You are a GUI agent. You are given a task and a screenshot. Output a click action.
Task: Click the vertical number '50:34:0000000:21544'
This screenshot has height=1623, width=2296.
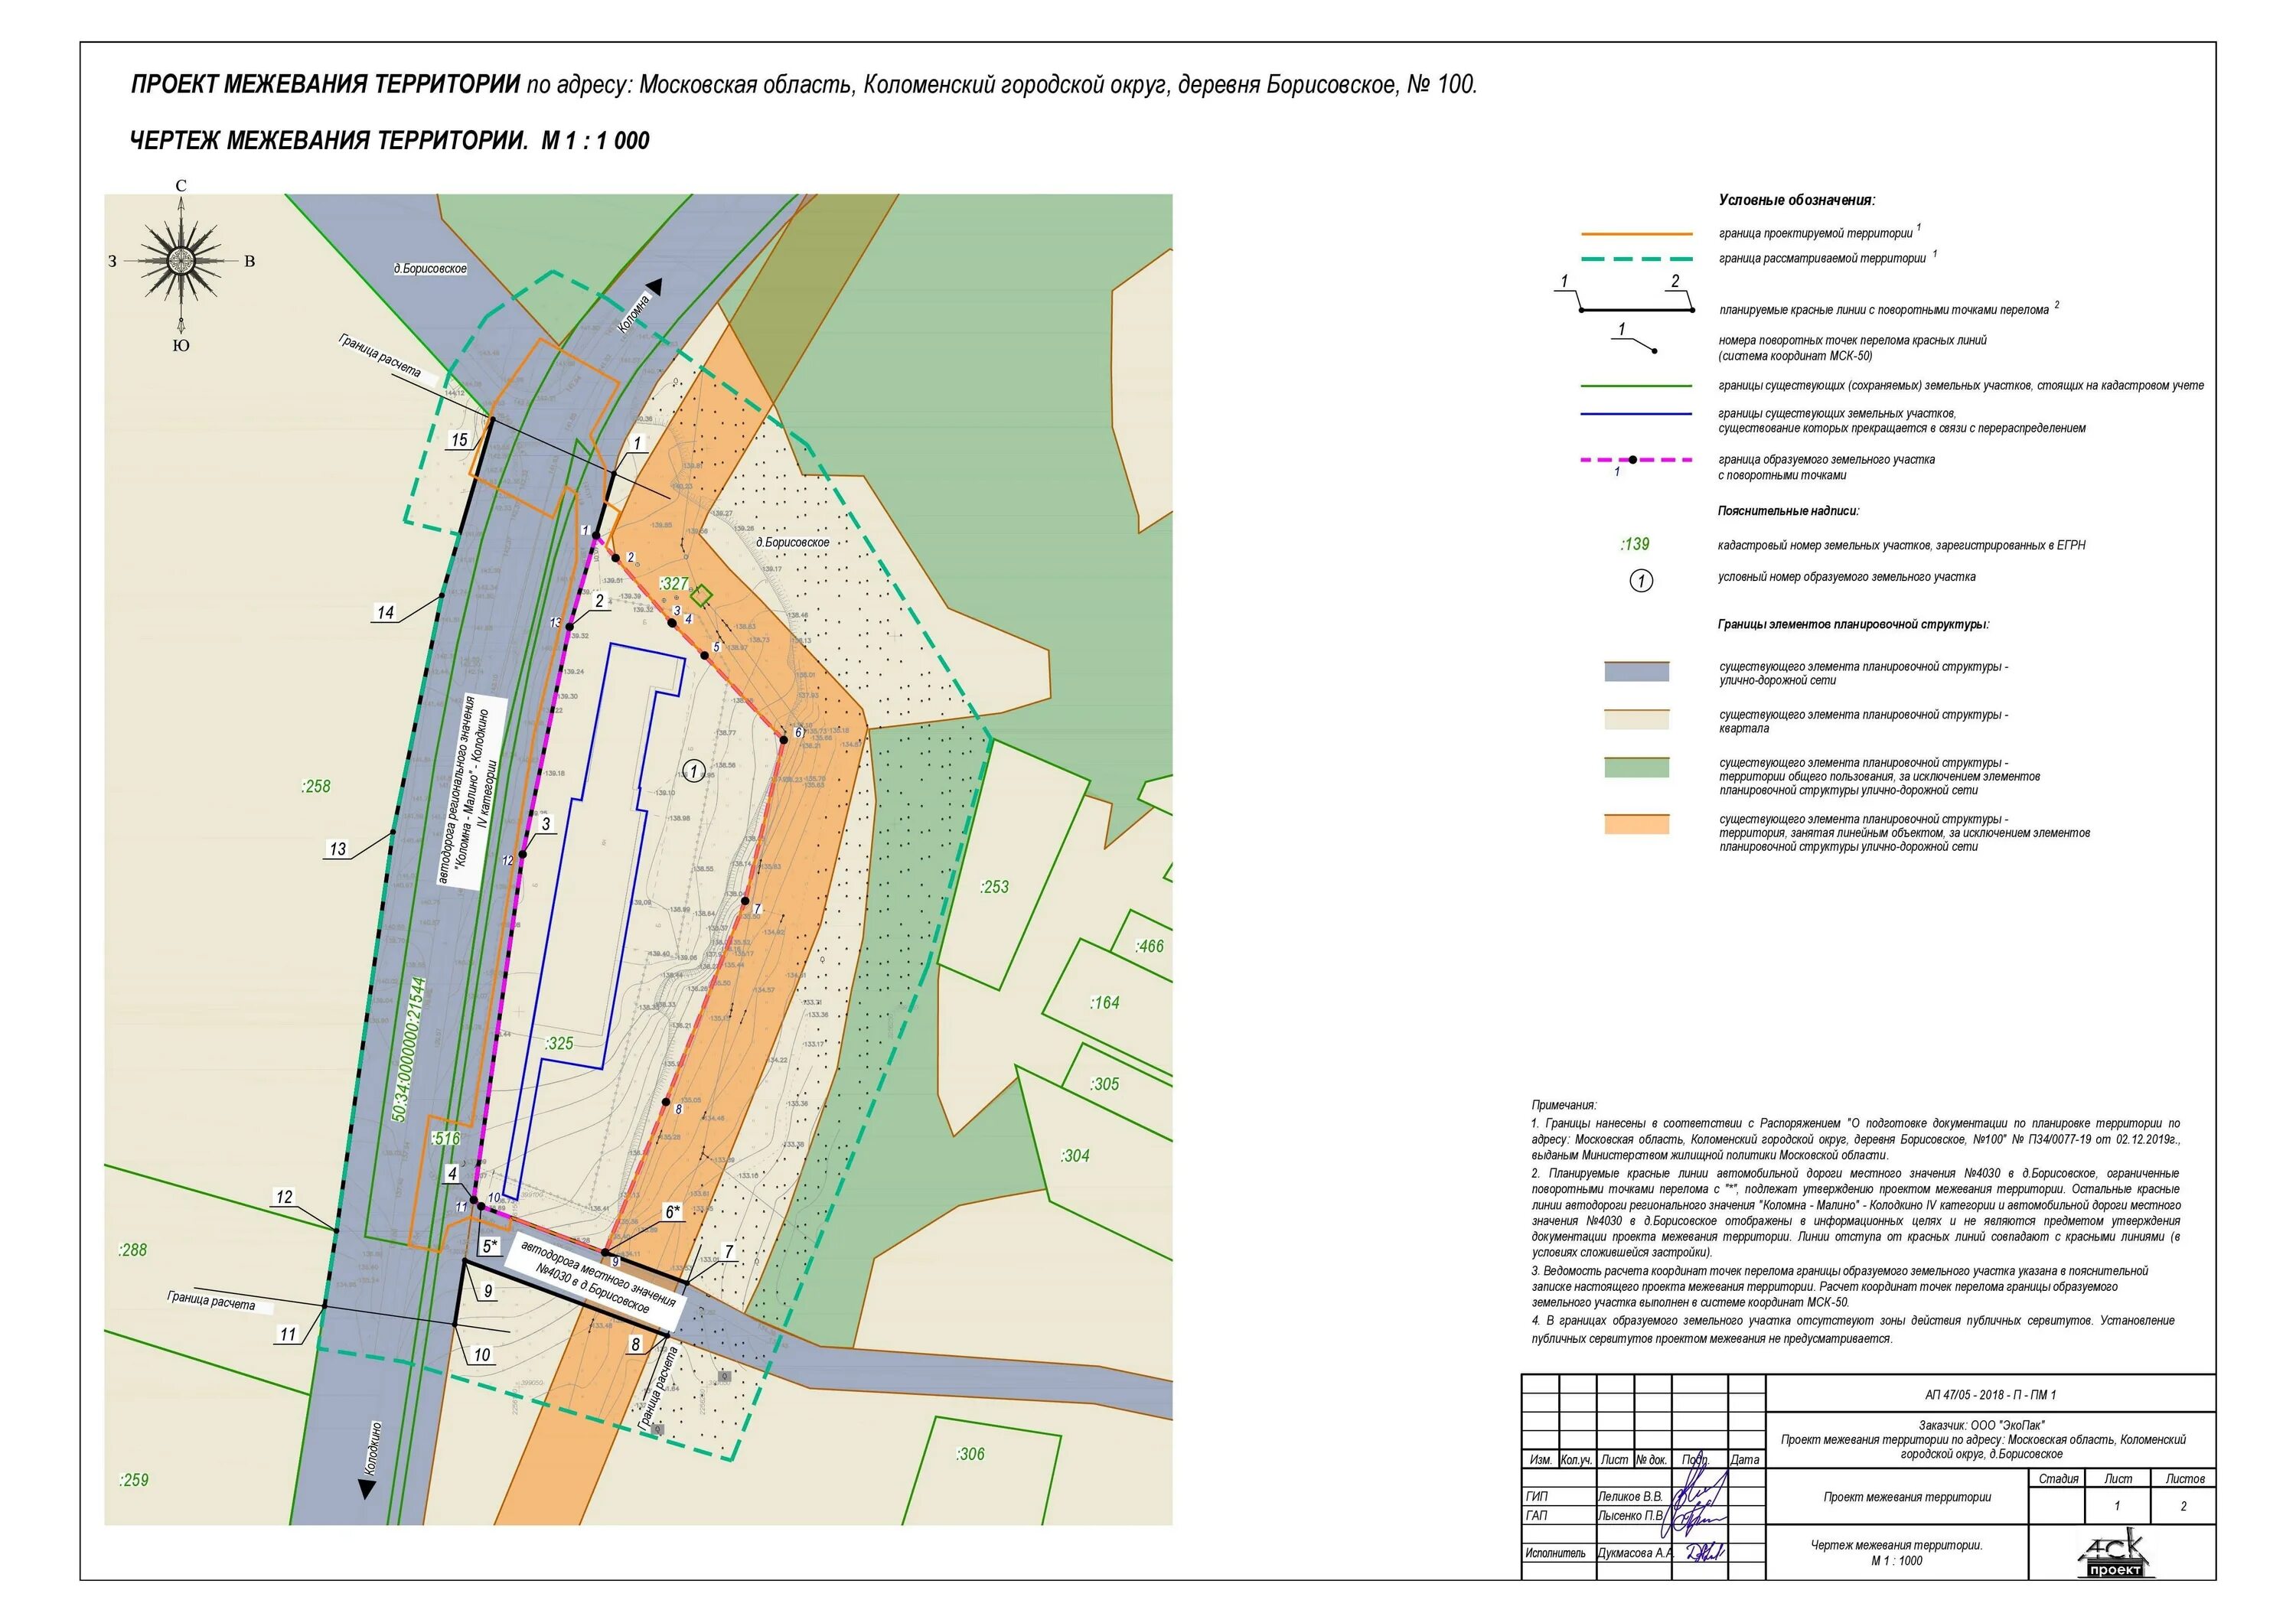[x=408, y=1050]
